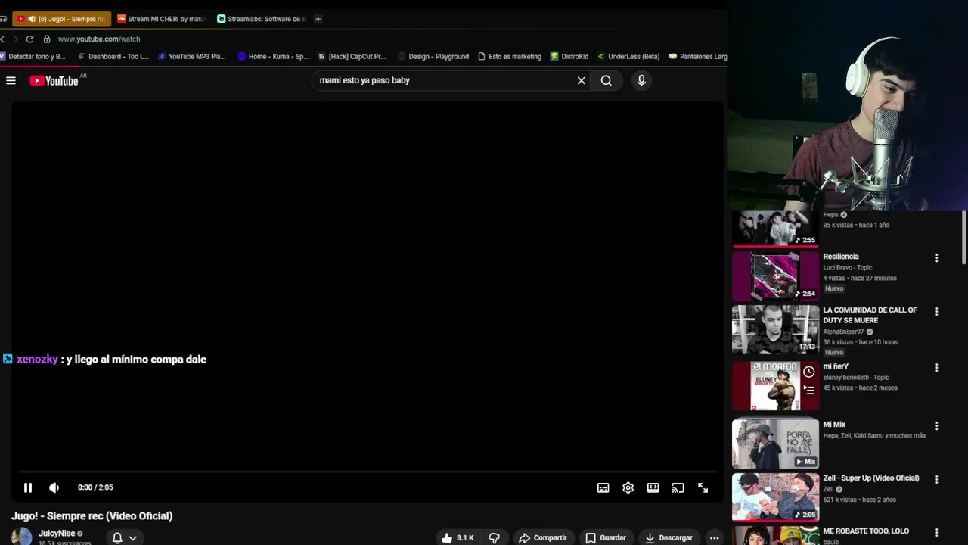This screenshot has height=545, width=968.
Task: Open options for Mi Mix
Action: pyautogui.click(x=936, y=426)
